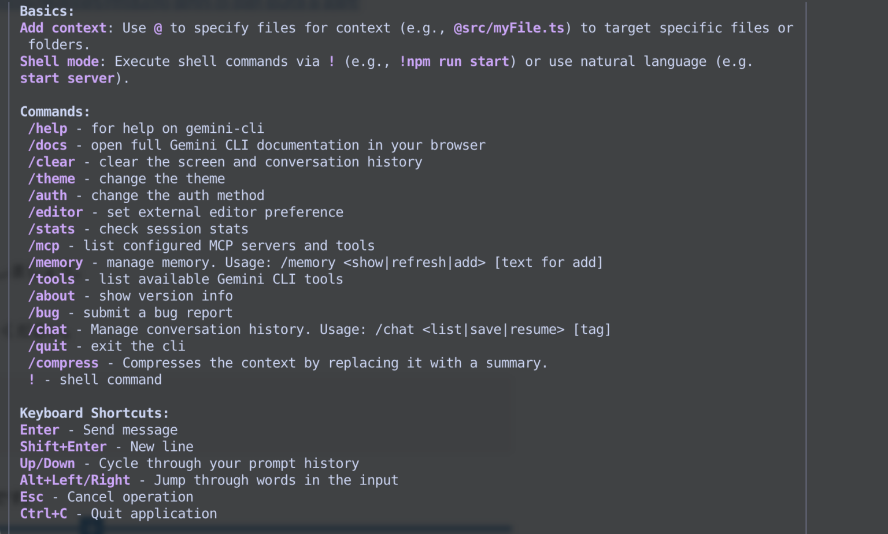Choose the /theme command
888x534 pixels.
tap(51, 178)
